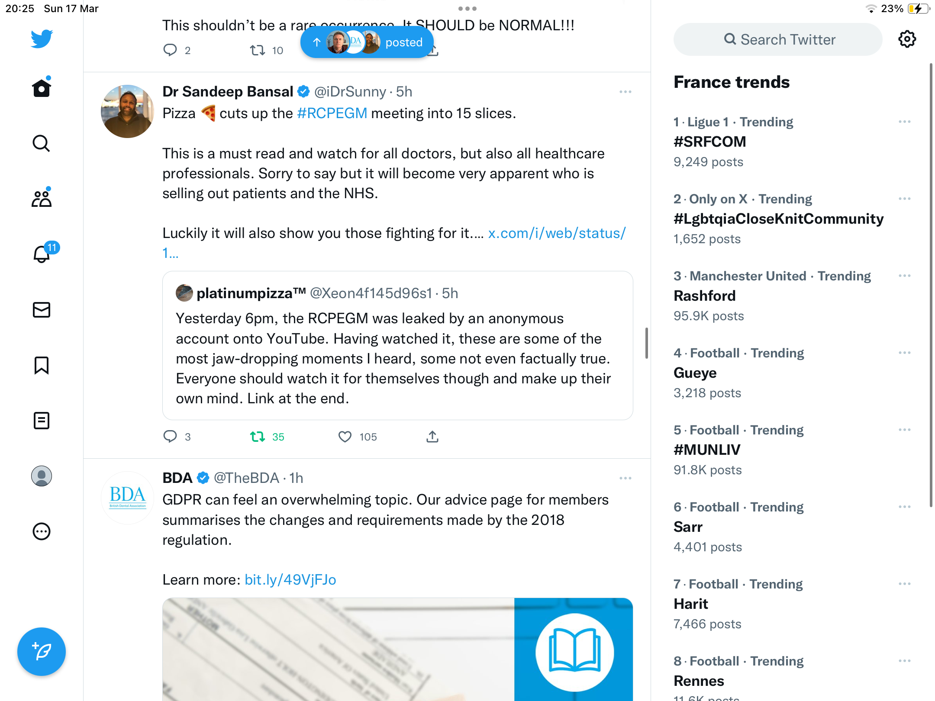The height and width of the screenshot is (701, 935).
Task: Open more options on Dr Sandeep Bansal's post
Action: (625, 92)
